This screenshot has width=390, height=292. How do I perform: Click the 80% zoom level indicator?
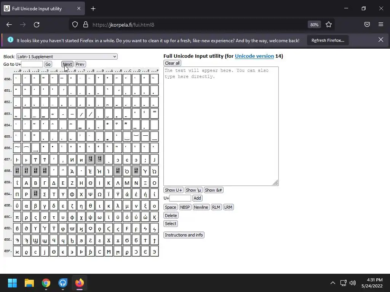(314, 25)
